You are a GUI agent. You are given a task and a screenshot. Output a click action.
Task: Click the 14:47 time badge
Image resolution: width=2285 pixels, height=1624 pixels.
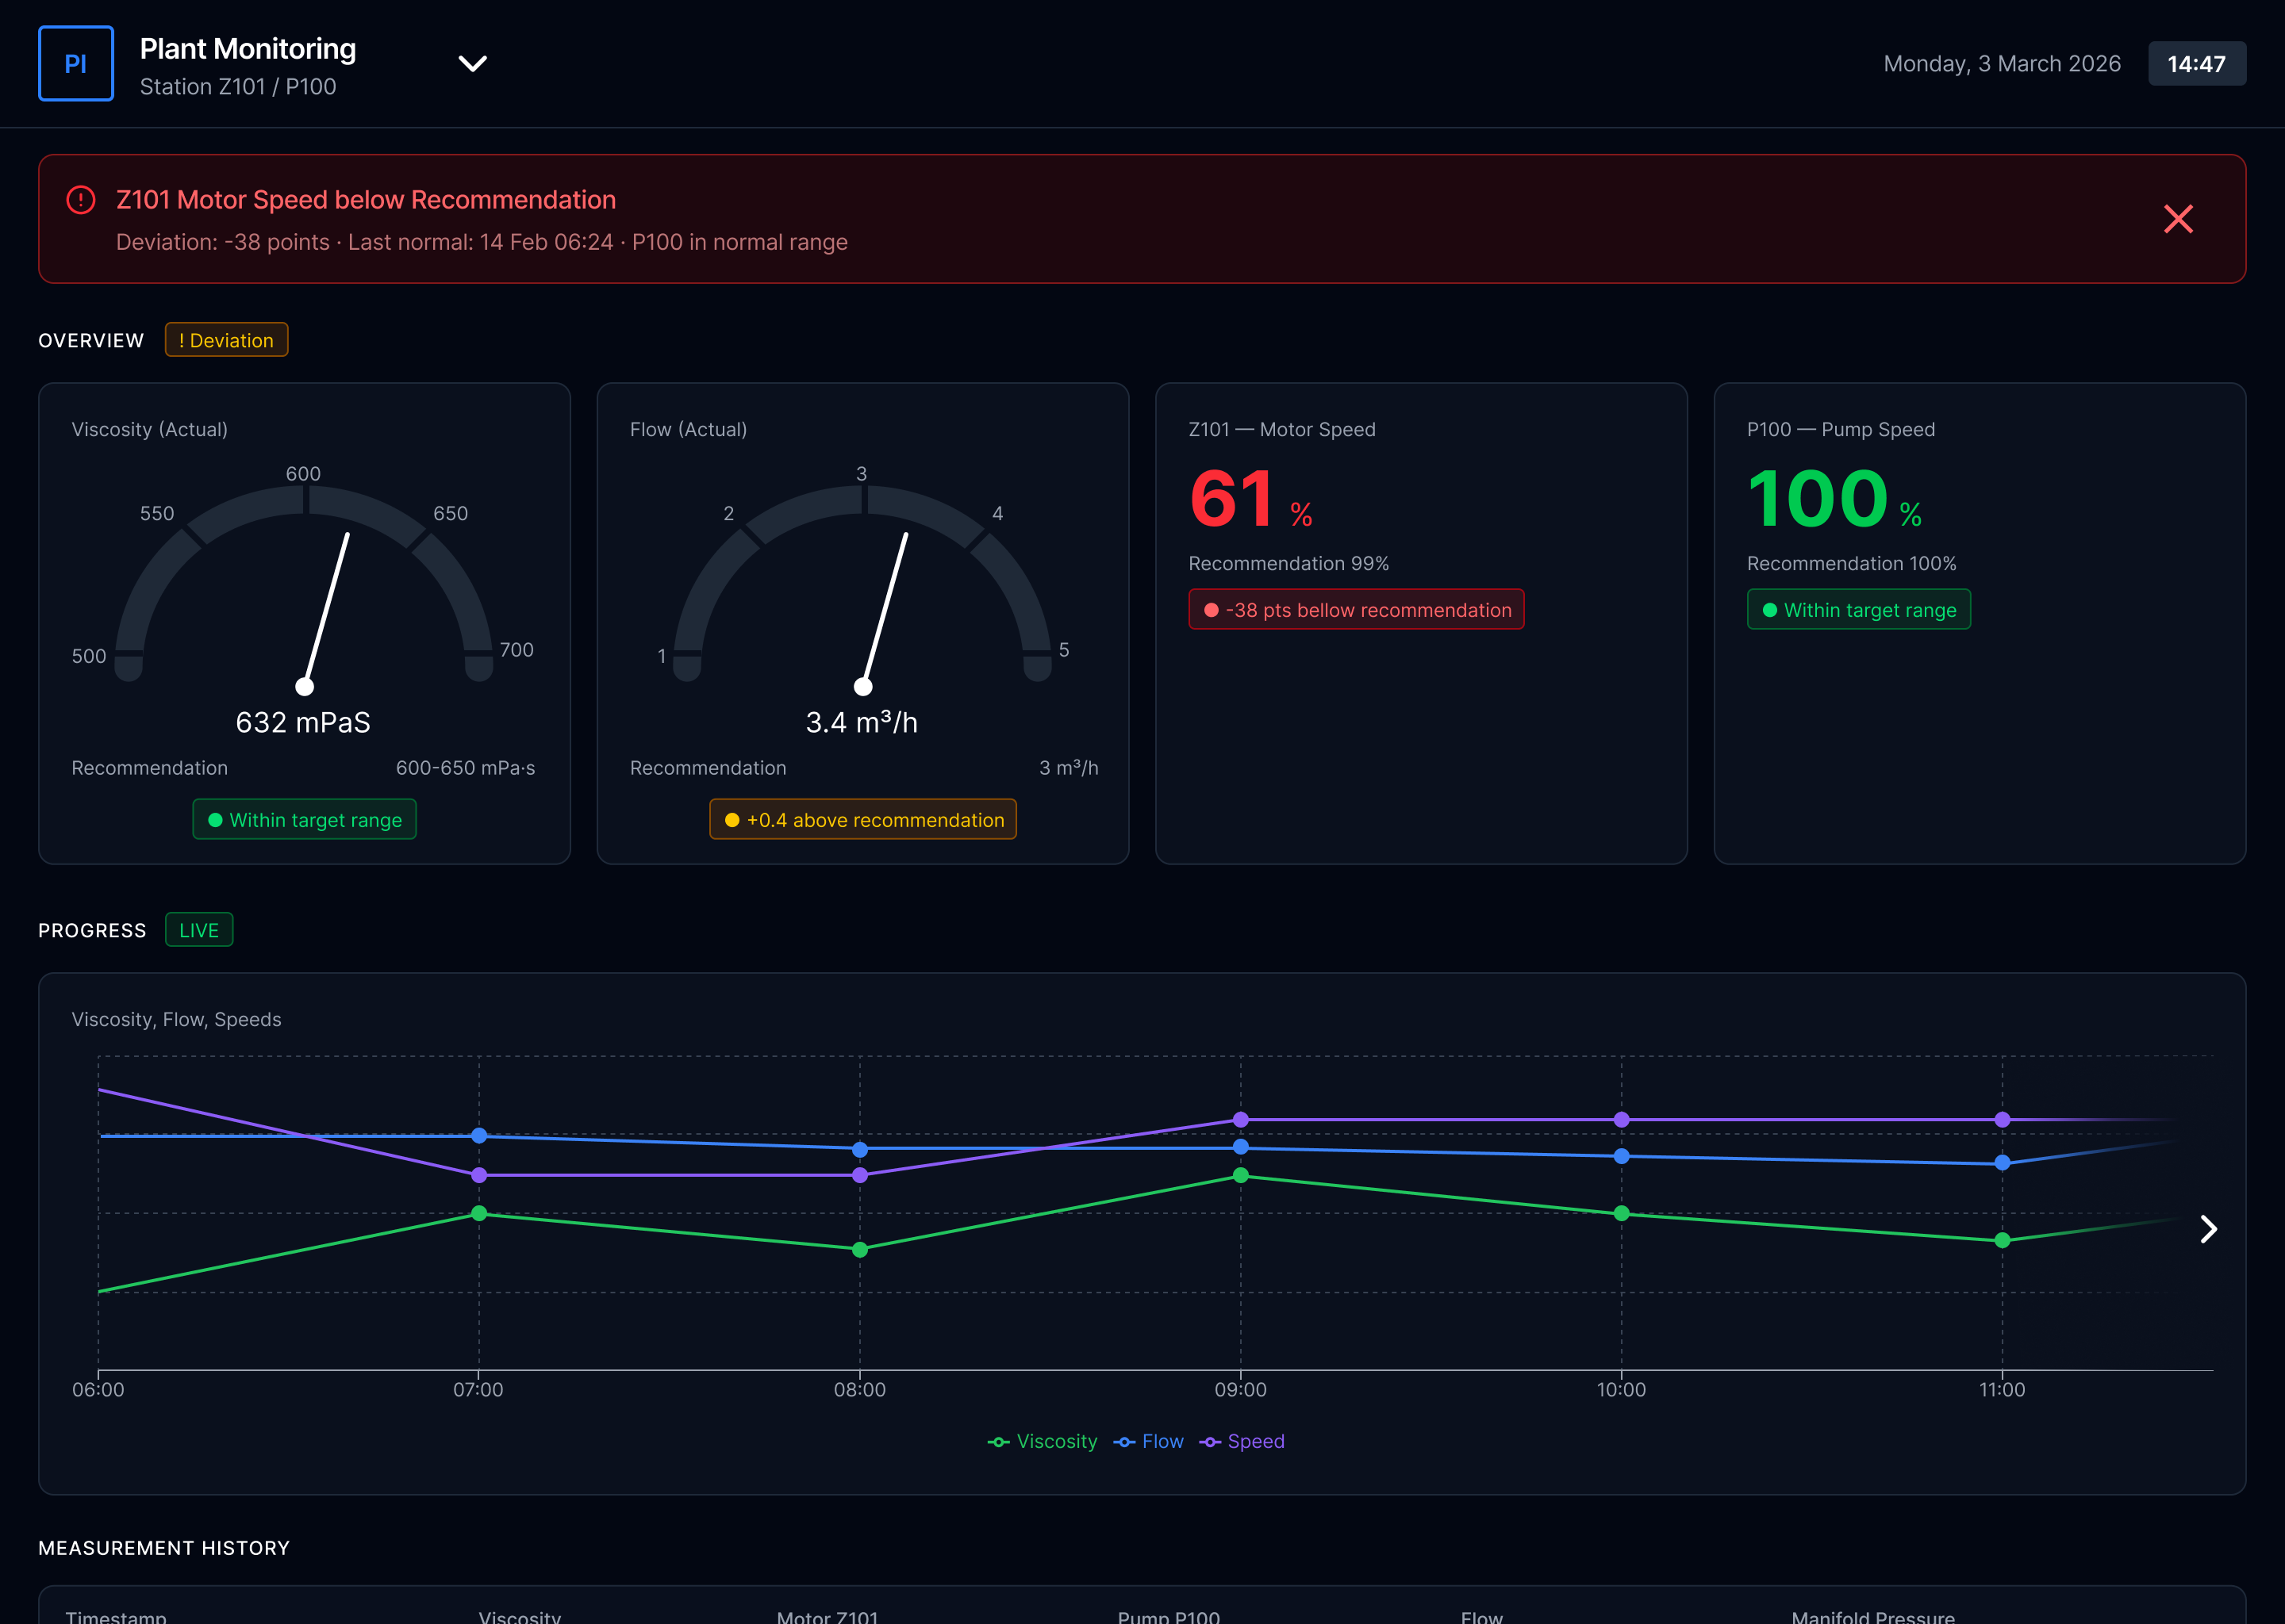coord(2196,64)
